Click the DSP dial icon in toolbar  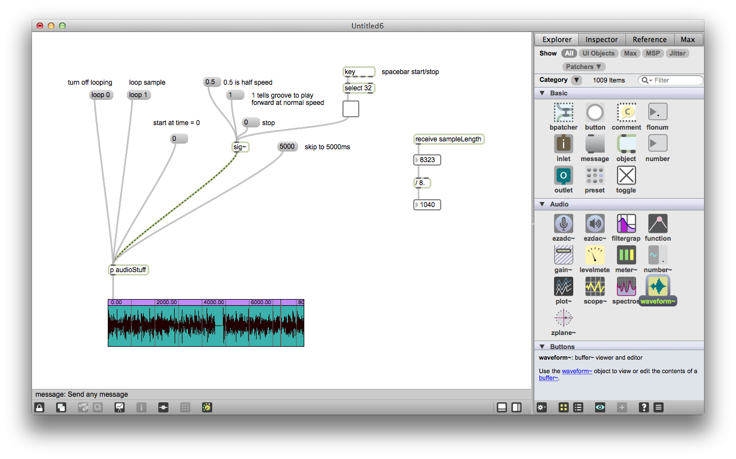(x=207, y=407)
